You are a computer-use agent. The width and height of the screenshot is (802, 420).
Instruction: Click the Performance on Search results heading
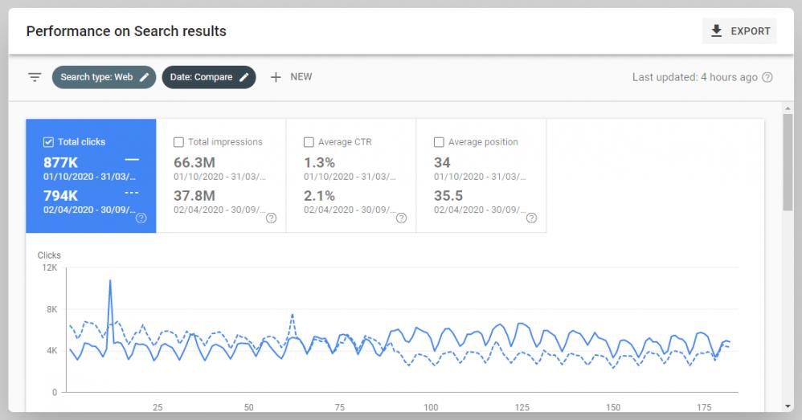[126, 31]
